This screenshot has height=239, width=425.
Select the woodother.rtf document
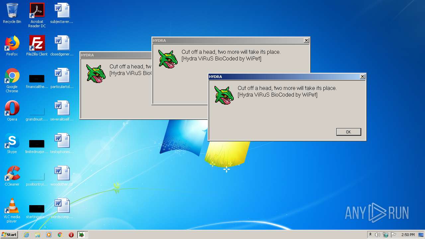[x=62, y=176]
